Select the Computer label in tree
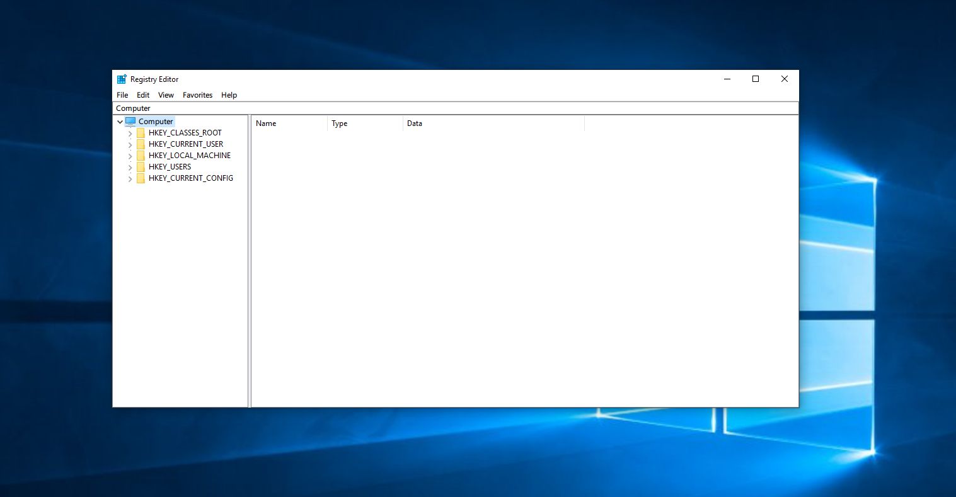 point(156,122)
